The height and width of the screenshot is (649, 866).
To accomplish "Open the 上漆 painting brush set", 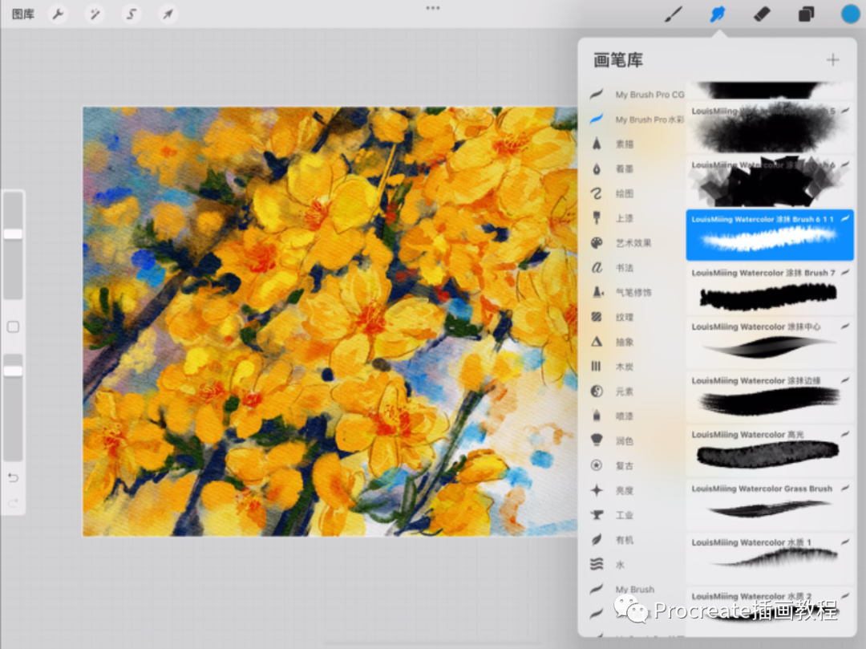I will pyautogui.click(x=636, y=218).
